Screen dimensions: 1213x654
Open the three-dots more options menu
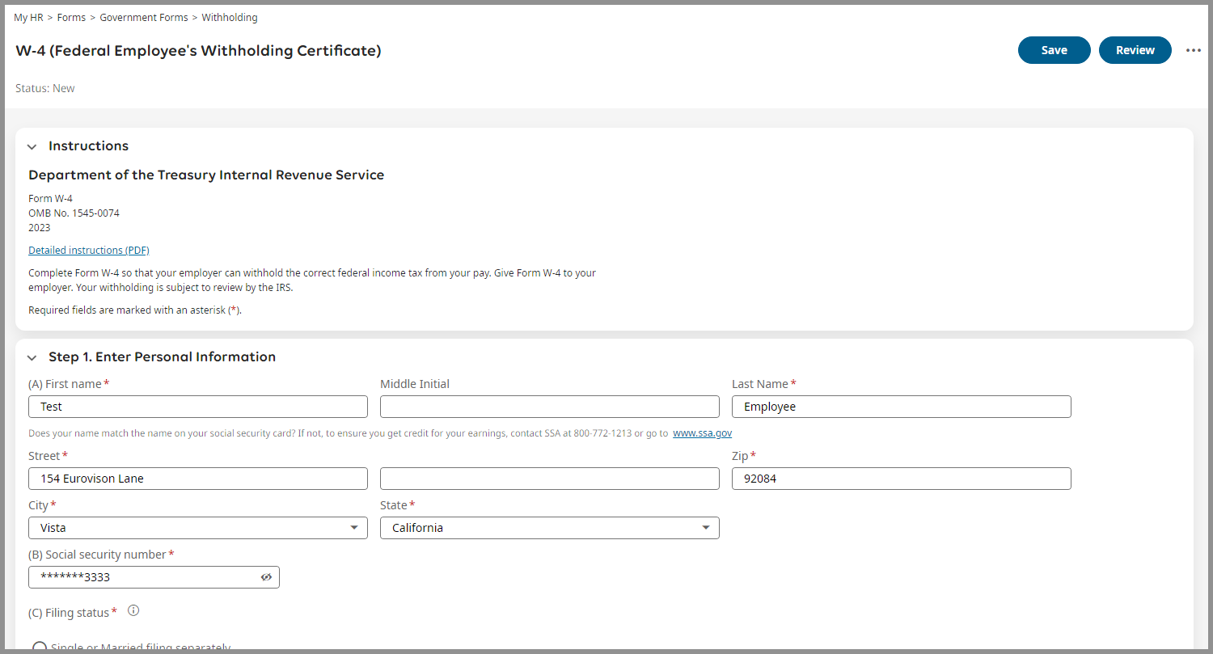pyautogui.click(x=1194, y=50)
